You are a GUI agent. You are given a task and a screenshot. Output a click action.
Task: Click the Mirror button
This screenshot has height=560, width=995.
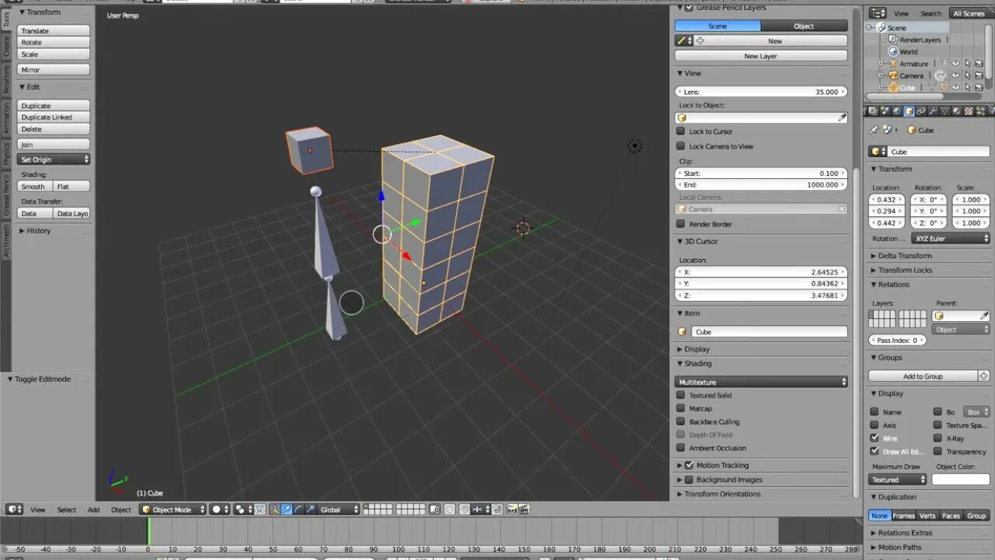[54, 70]
